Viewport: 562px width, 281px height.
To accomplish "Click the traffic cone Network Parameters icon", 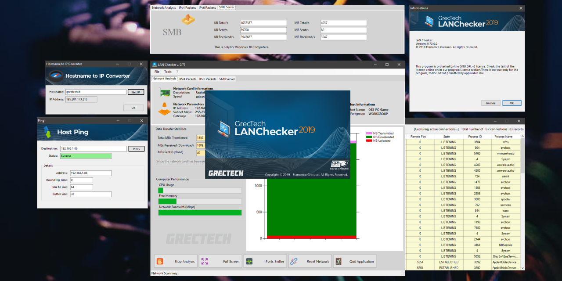I will 164,109.
